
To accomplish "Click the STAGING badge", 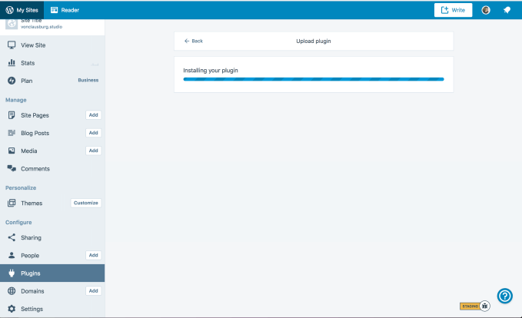I will (x=470, y=306).
